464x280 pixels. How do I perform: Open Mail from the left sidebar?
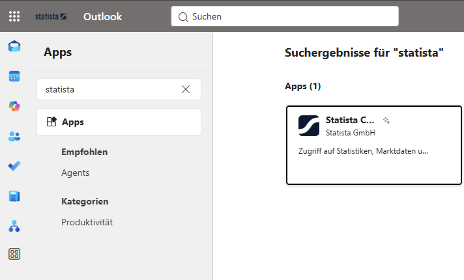[14, 46]
